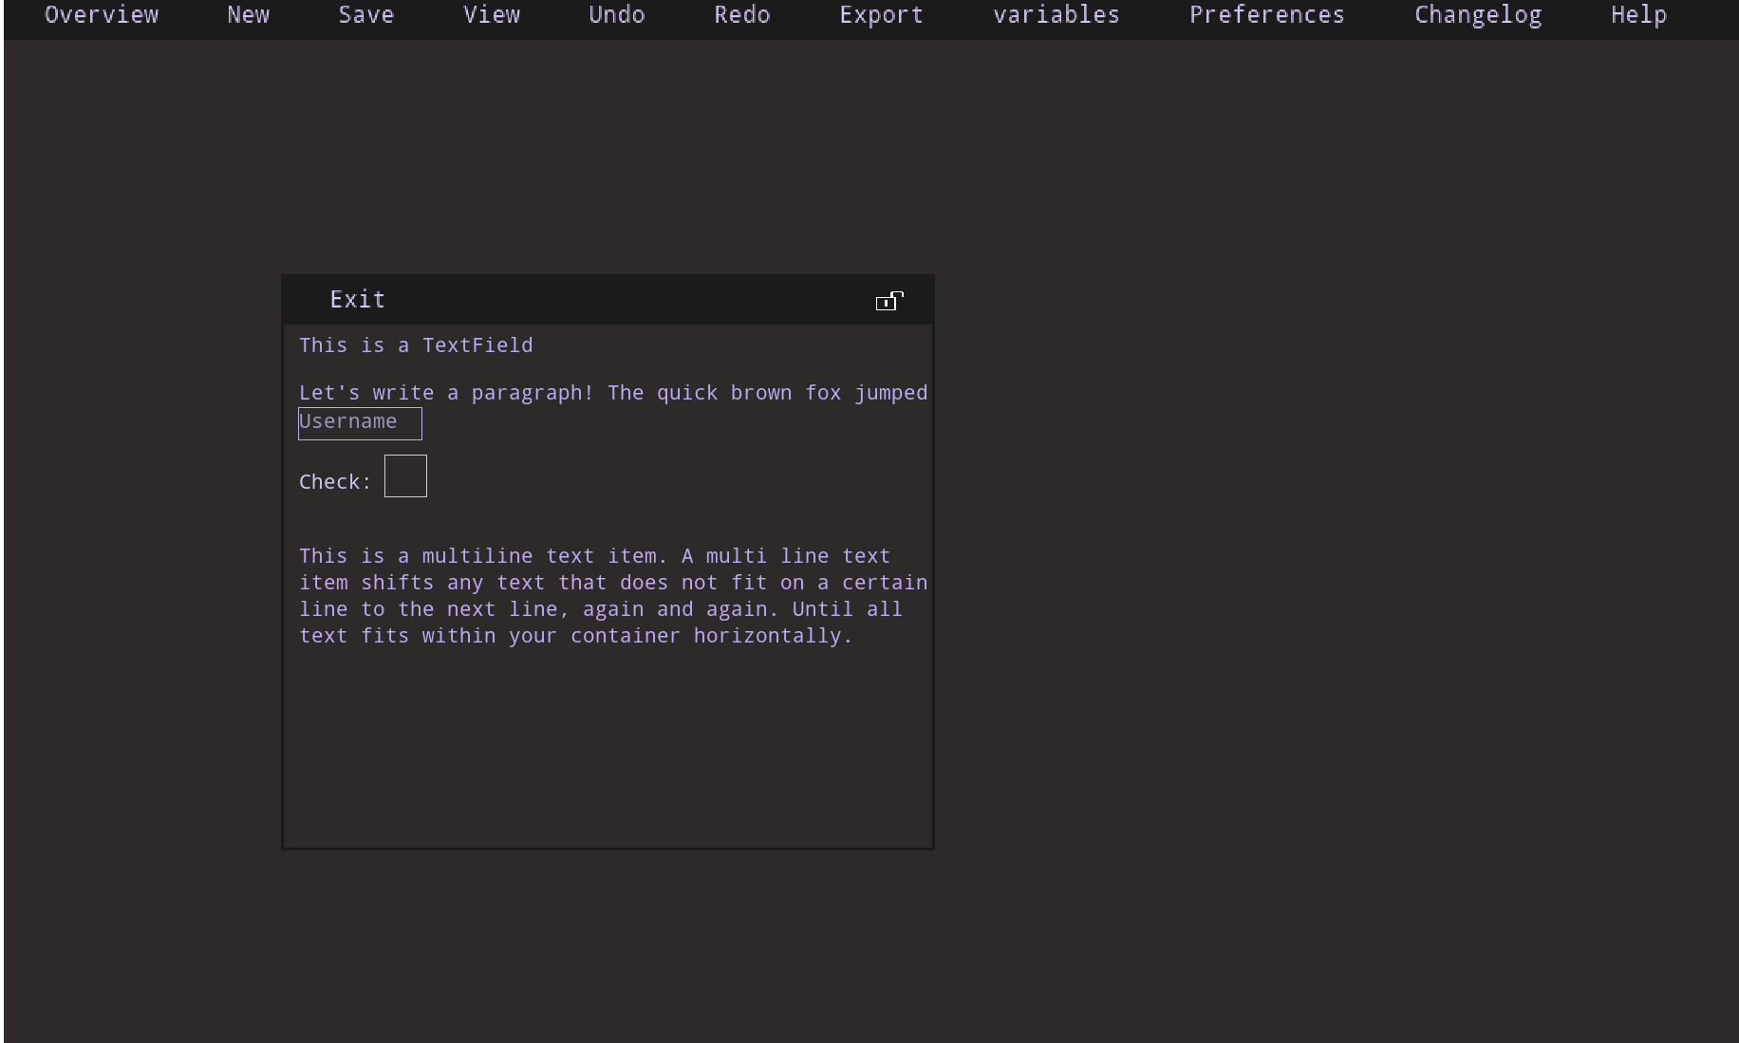Viewport: 1739px width, 1043px height.
Task: Open the Export menu
Action: (x=881, y=14)
